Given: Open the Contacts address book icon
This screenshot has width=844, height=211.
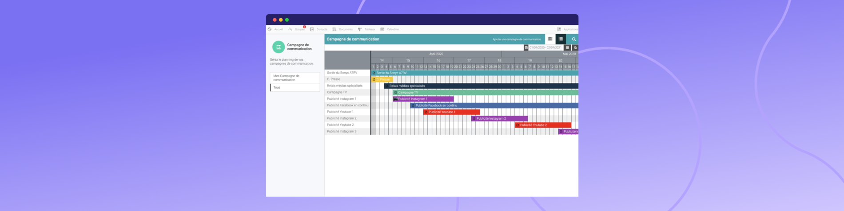Looking at the screenshot, I should pos(312,29).
